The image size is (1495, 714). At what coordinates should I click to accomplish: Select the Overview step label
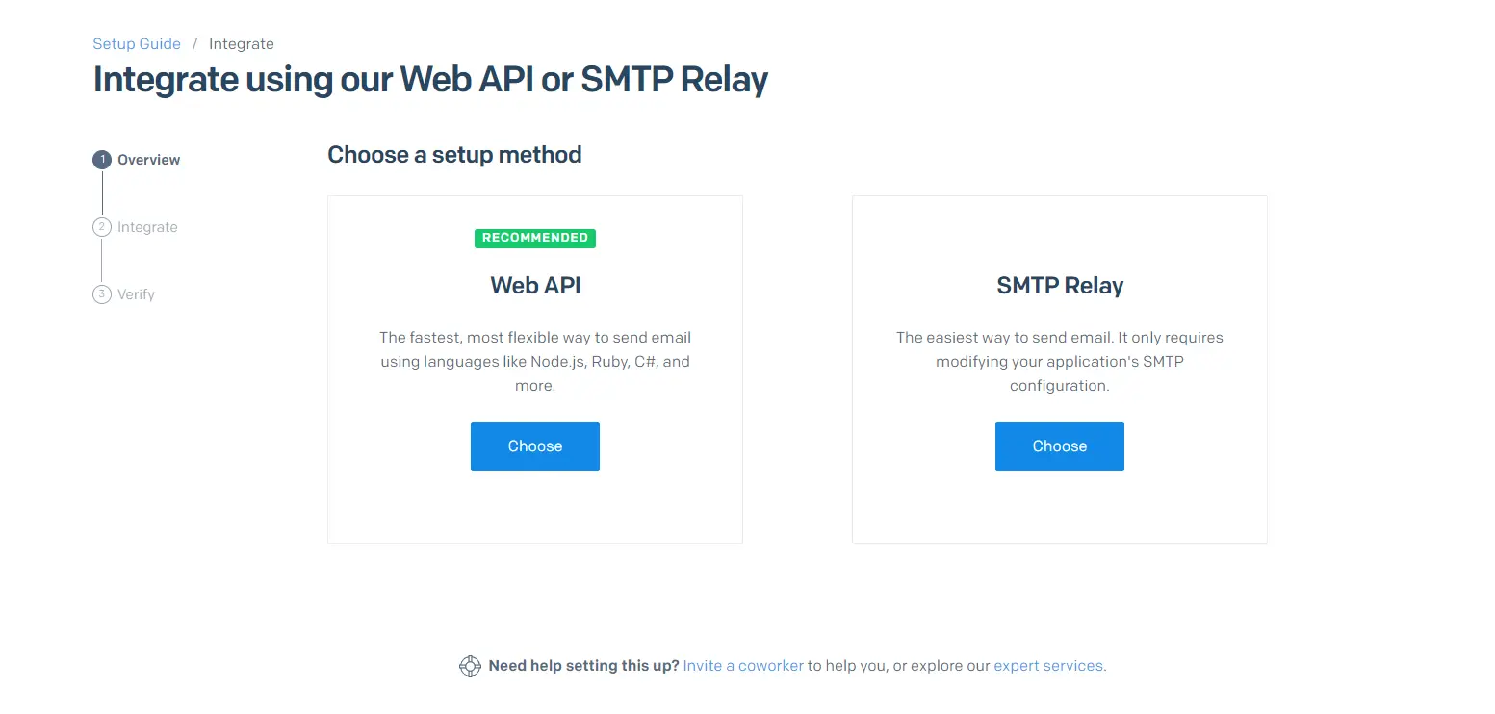(148, 159)
